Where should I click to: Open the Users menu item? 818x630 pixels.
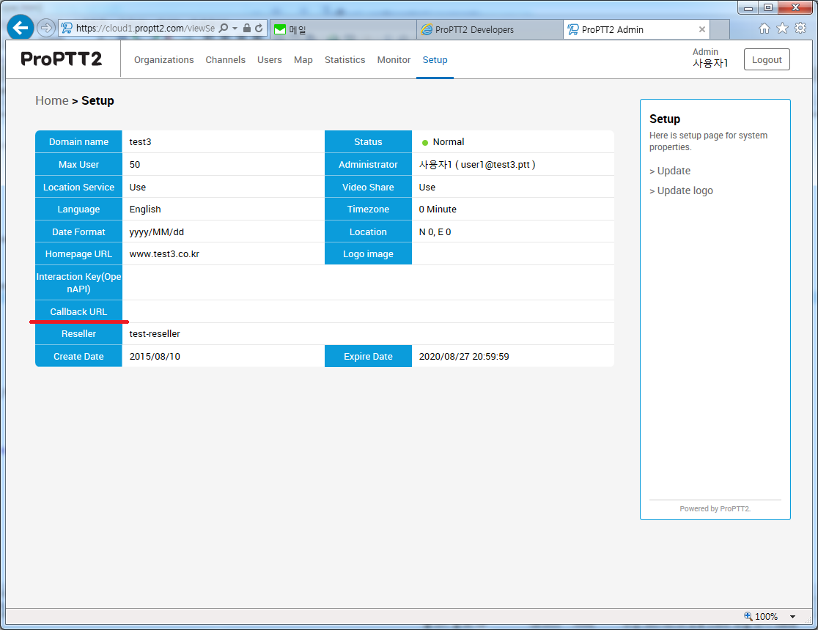269,60
